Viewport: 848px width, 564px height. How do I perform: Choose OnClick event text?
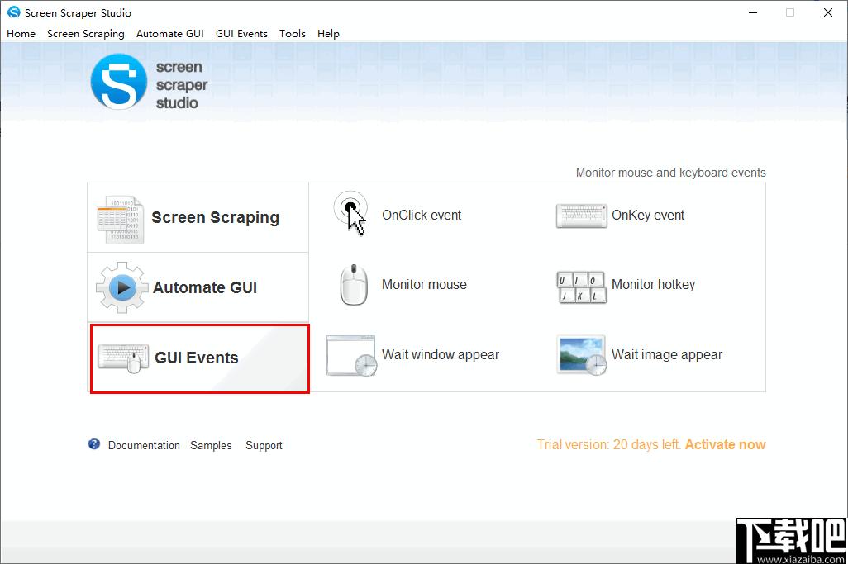tap(422, 215)
